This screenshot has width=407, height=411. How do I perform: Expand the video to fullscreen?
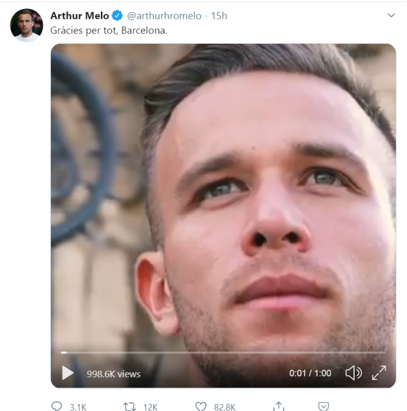pos(379,373)
